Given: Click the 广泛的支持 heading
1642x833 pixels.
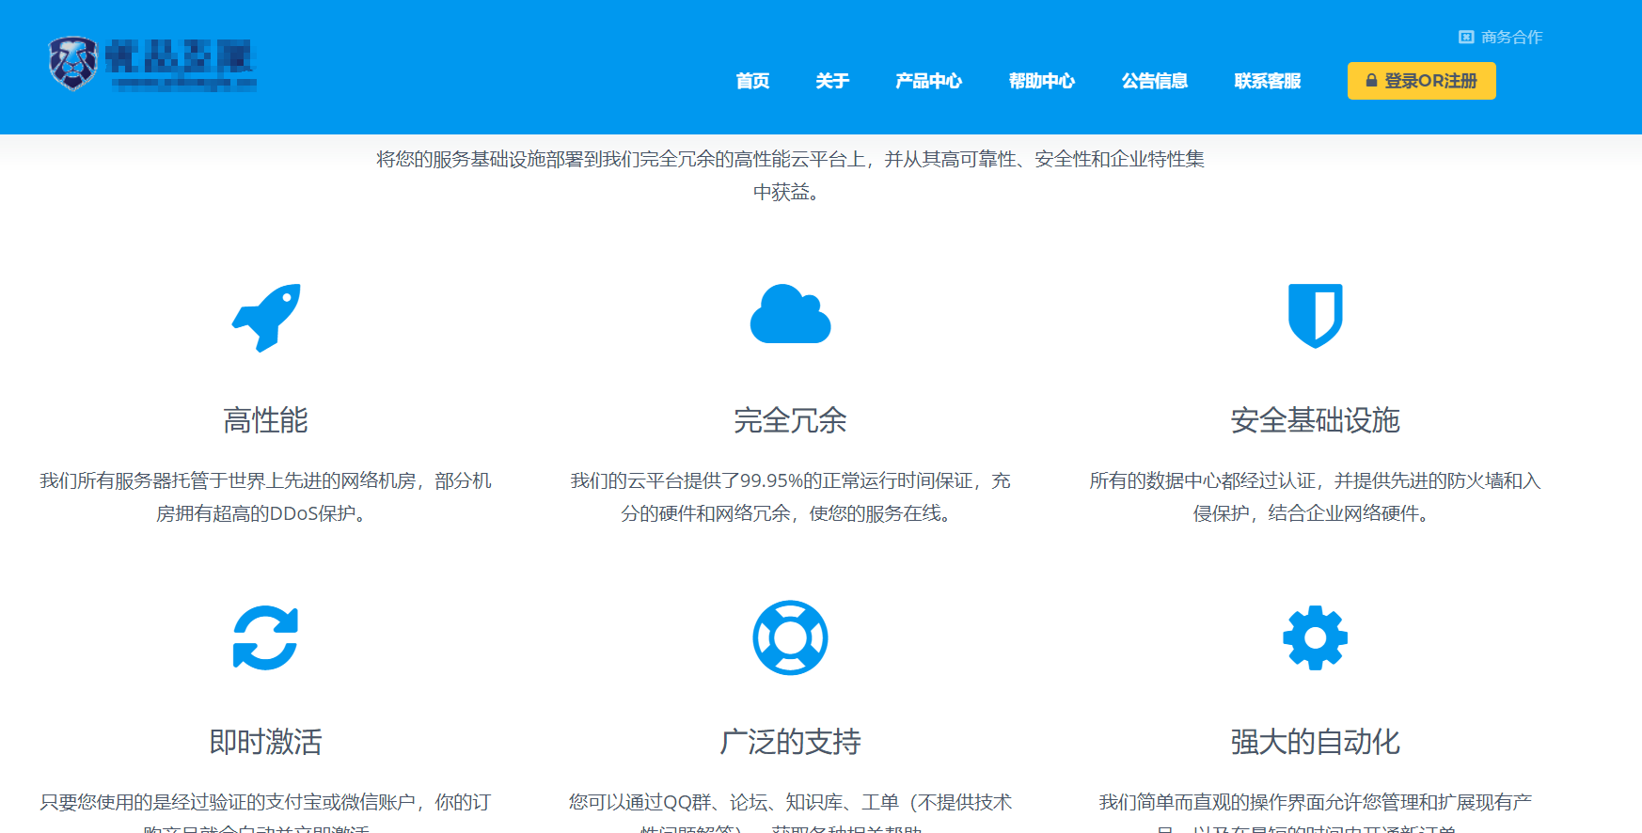Looking at the screenshot, I should [790, 742].
